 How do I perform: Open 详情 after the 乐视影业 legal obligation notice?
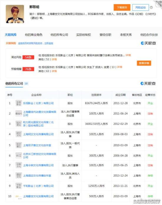coord(128,55)
